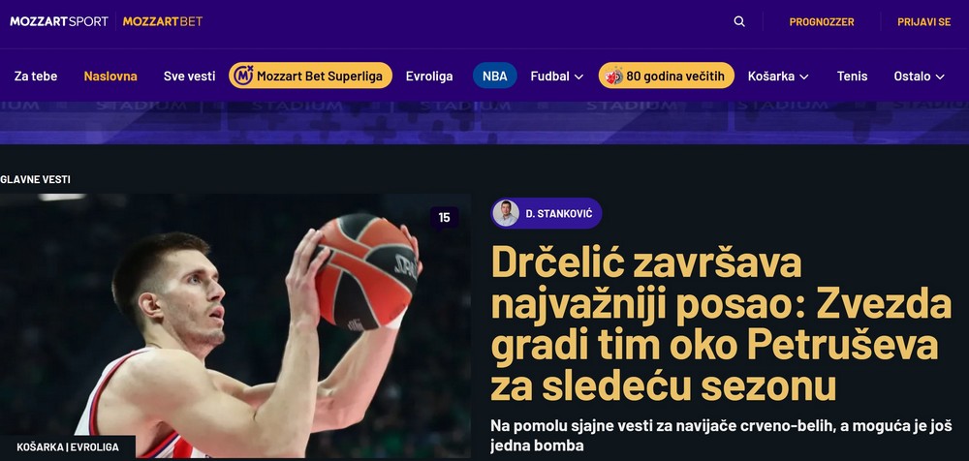Click D. Stanković author avatar
The image size is (969, 461).
(x=506, y=213)
